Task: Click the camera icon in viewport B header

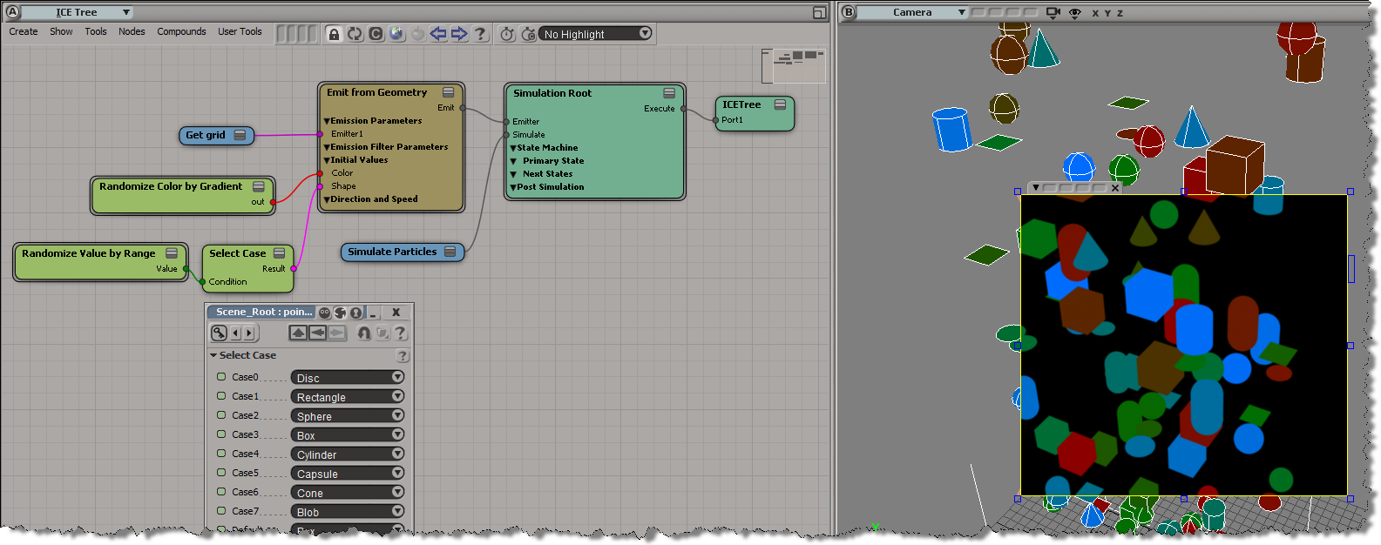Action: tap(1053, 13)
